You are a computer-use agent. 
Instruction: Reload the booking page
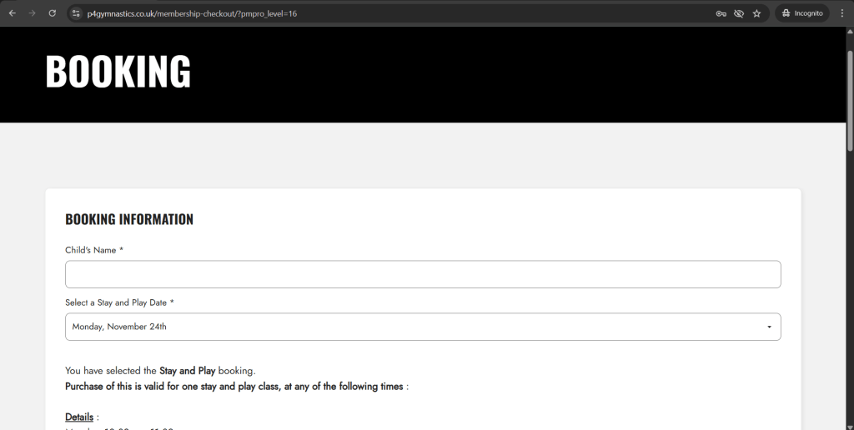tap(53, 13)
